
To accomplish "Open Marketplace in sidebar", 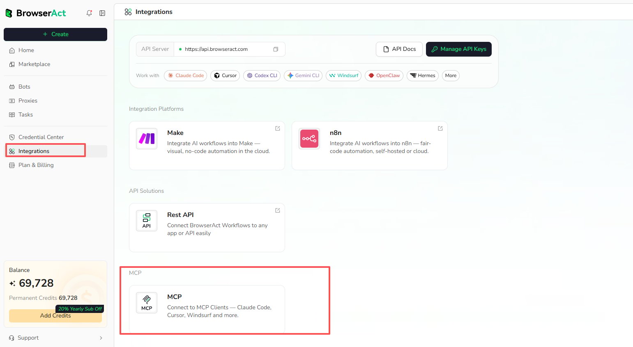I will (55, 64).
